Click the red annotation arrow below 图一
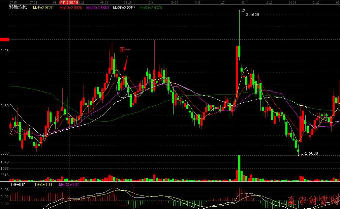 (x=126, y=64)
